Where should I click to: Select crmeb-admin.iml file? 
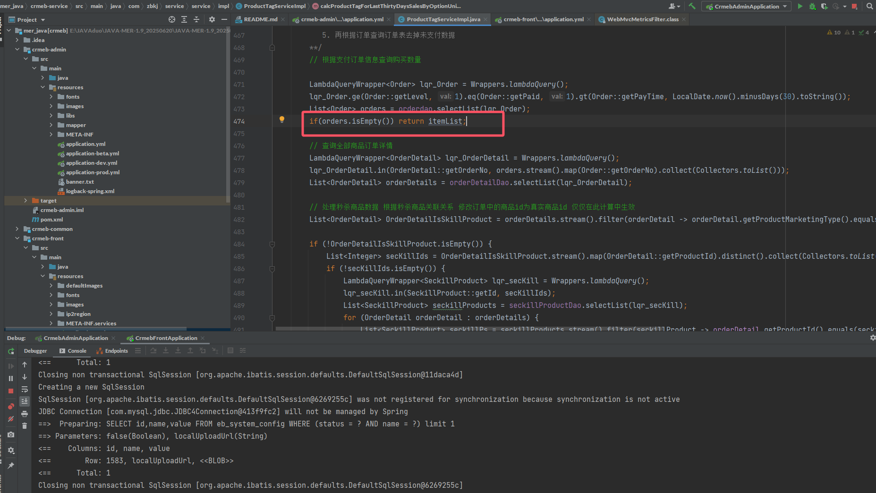pyautogui.click(x=62, y=210)
